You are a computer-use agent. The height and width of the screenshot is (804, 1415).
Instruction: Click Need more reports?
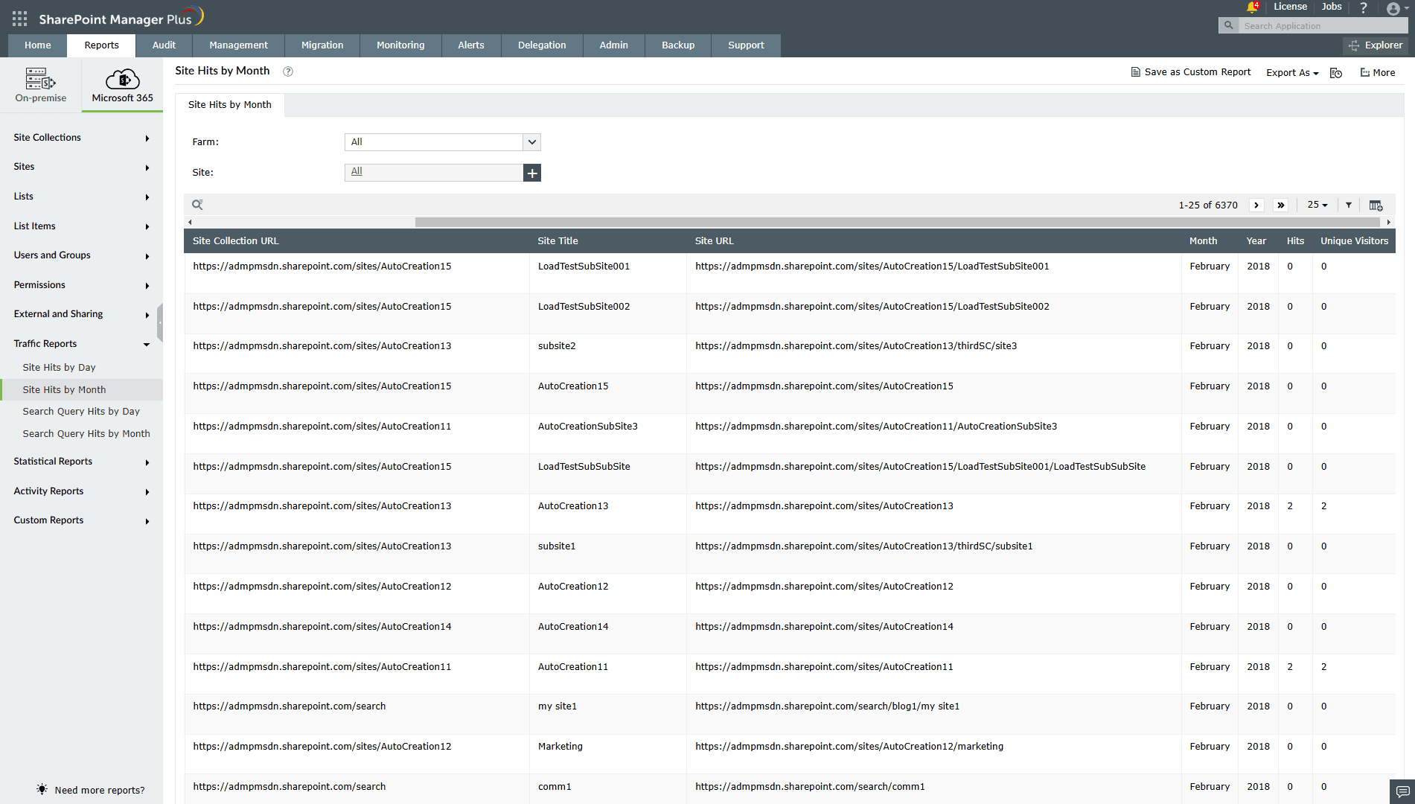click(91, 790)
